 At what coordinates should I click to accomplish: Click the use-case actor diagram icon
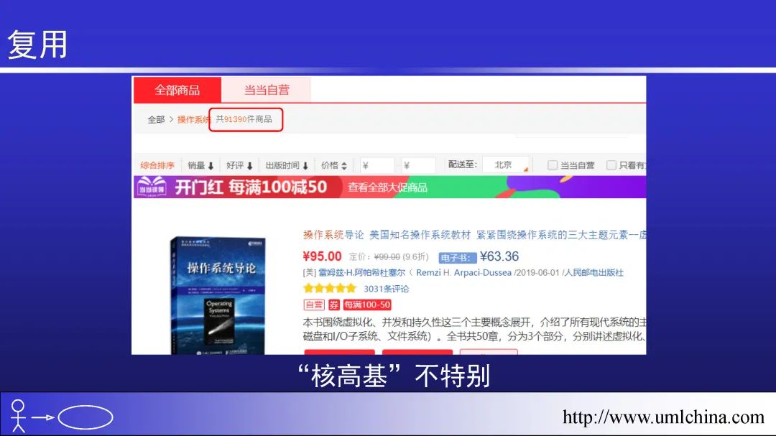(61, 416)
